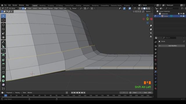186x104 pixels.
Task: Click the Blender logo menu
Action: [x=2, y=5]
